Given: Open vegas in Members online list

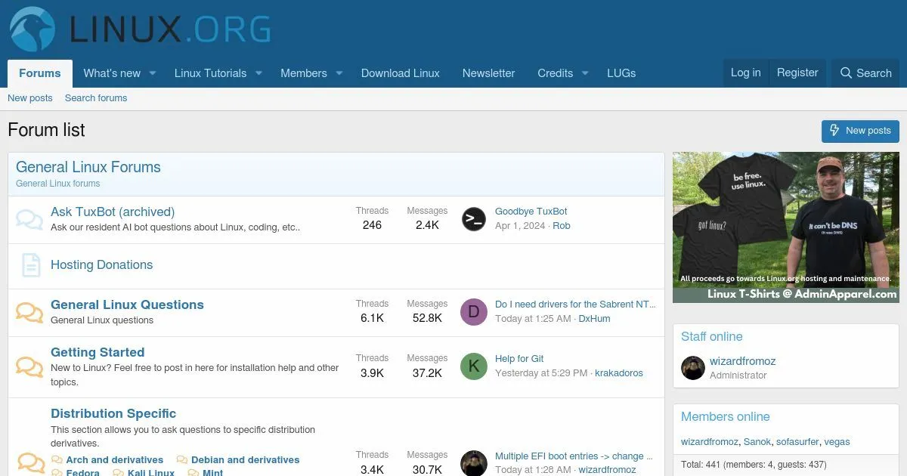Looking at the screenshot, I should [837, 442].
